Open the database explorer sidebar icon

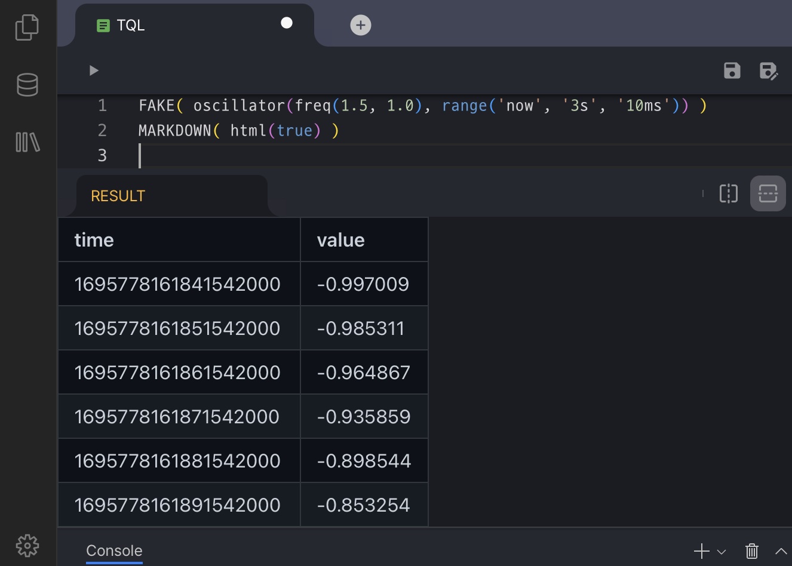coord(27,85)
